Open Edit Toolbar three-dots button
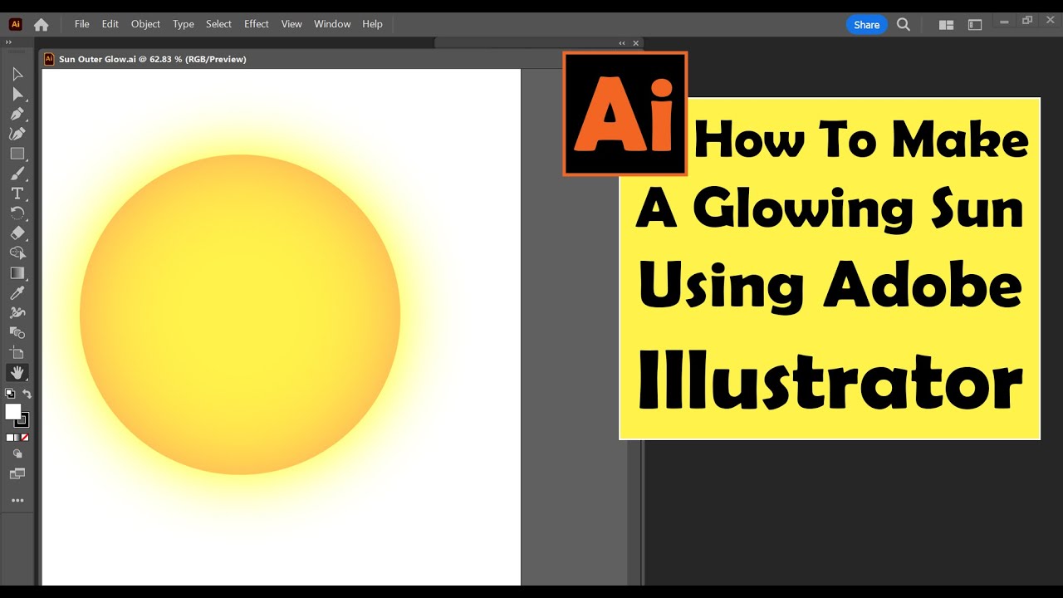Image resolution: width=1063 pixels, height=598 pixels. pyautogui.click(x=17, y=501)
